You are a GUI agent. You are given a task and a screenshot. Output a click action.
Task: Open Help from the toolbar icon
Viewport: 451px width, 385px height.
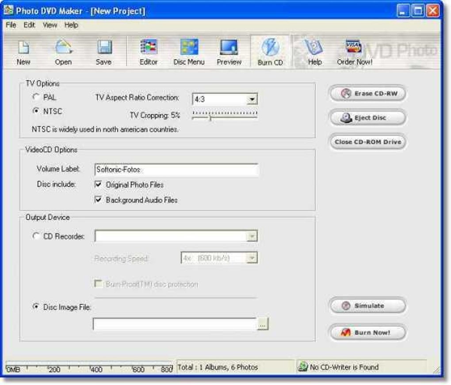pyautogui.click(x=314, y=47)
